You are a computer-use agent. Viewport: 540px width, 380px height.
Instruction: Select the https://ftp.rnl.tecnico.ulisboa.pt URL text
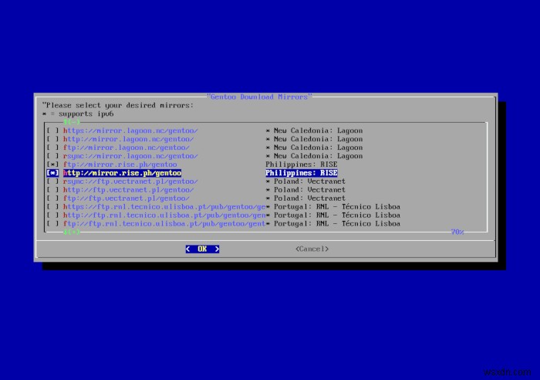[164, 206]
